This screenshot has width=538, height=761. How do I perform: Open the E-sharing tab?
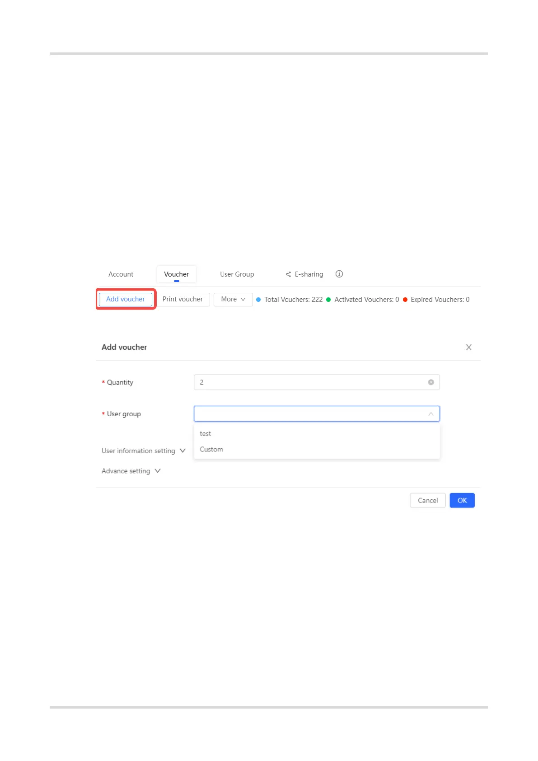click(x=309, y=274)
